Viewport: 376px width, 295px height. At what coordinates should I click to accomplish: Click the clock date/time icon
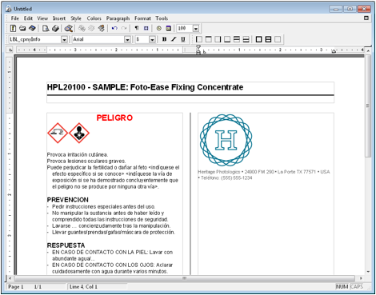pos(159,28)
